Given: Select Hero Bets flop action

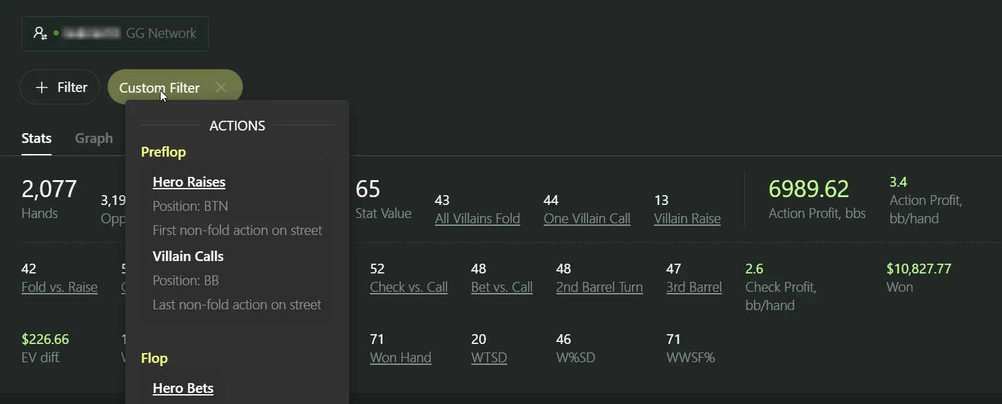Looking at the screenshot, I should [183, 388].
